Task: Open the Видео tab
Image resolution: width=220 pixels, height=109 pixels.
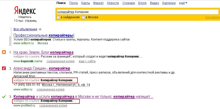Action: (154, 3)
